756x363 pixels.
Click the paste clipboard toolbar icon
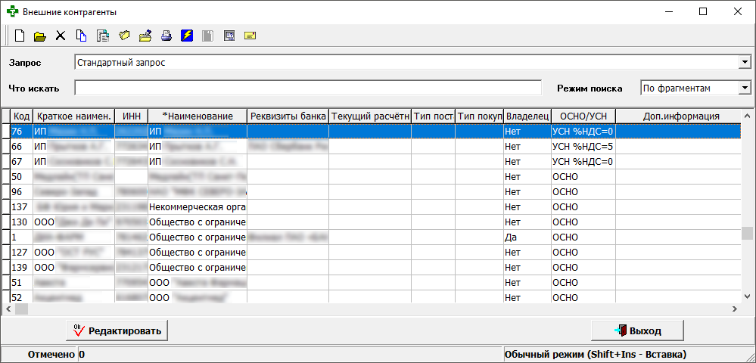click(103, 36)
